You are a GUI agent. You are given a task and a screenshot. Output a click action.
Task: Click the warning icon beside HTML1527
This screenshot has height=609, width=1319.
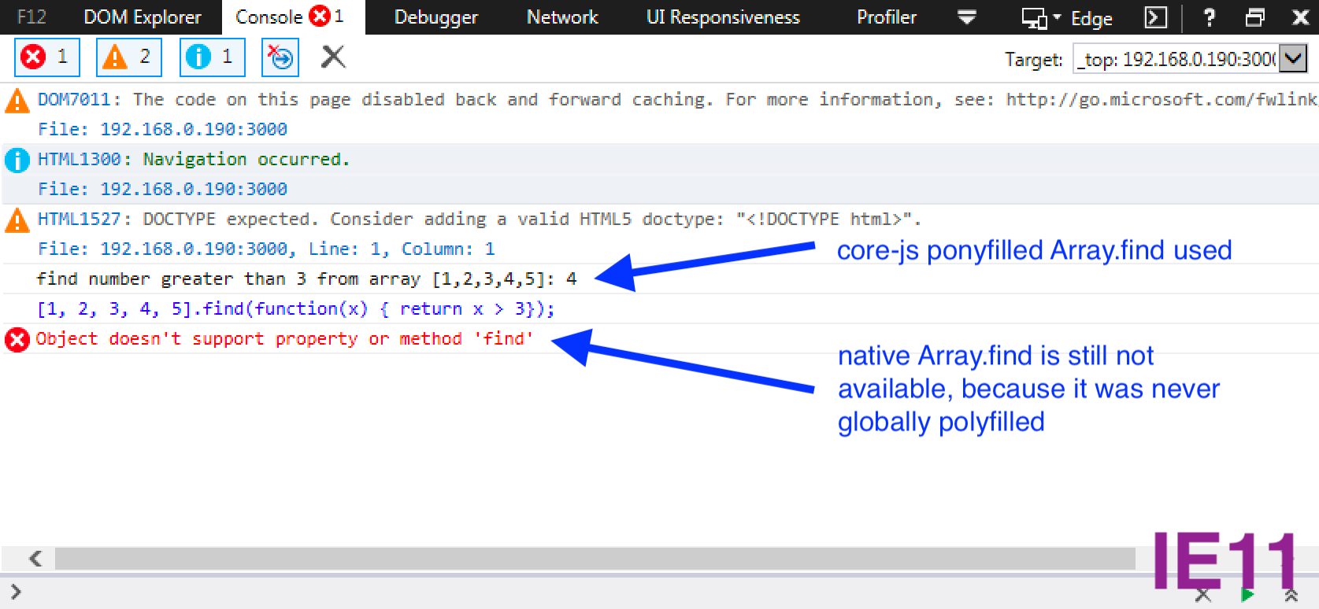click(17, 220)
